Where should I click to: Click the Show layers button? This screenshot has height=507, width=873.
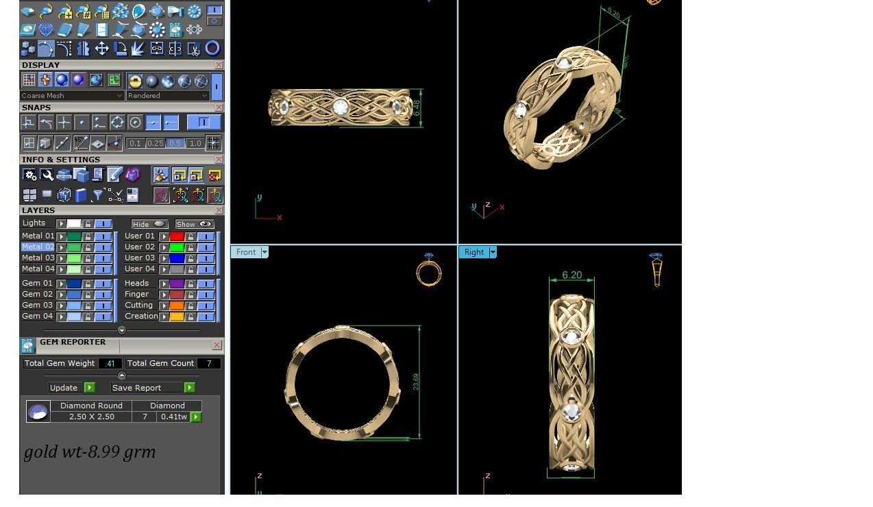point(195,224)
